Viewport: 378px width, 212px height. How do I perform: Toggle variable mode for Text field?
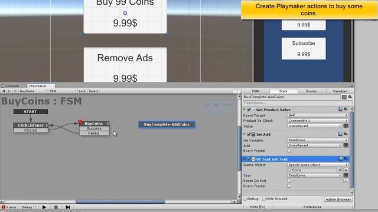[x=346, y=175]
